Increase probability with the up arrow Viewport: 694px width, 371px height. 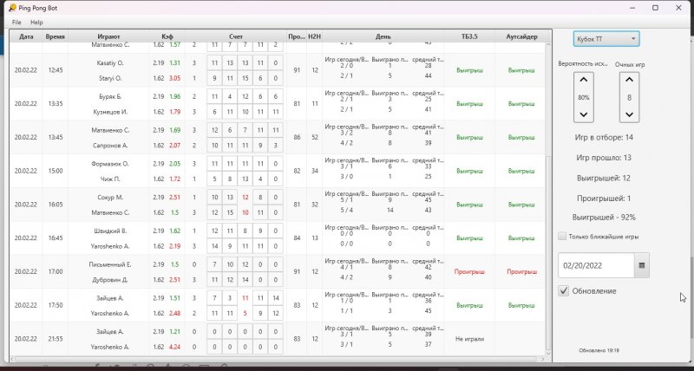coord(583,81)
